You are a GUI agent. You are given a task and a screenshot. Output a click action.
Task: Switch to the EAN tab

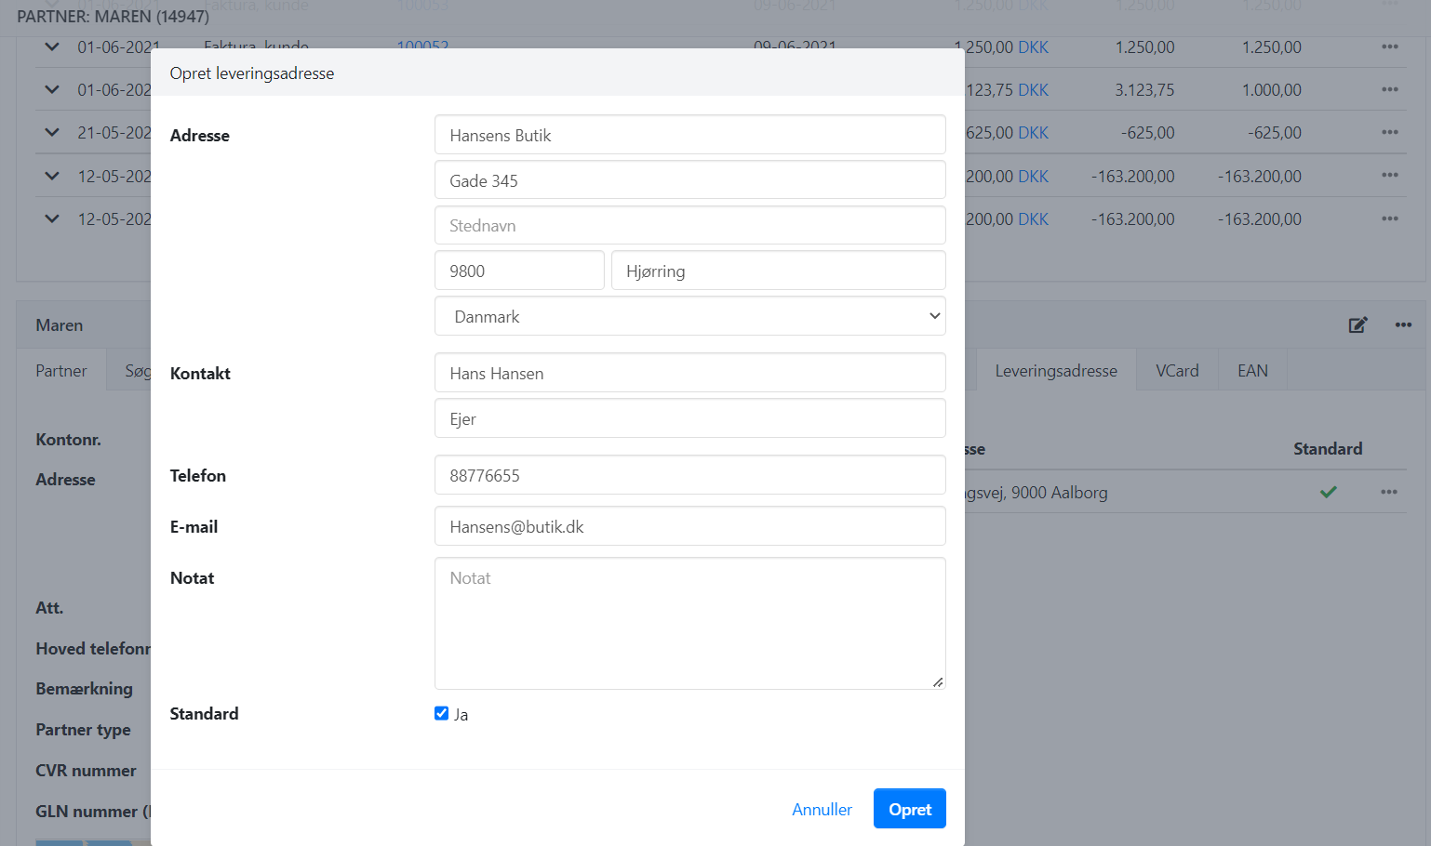(x=1252, y=370)
